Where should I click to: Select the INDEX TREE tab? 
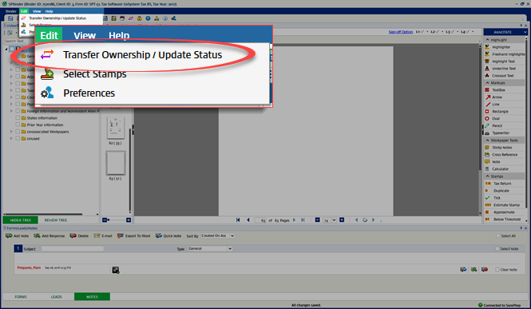[x=20, y=220]
